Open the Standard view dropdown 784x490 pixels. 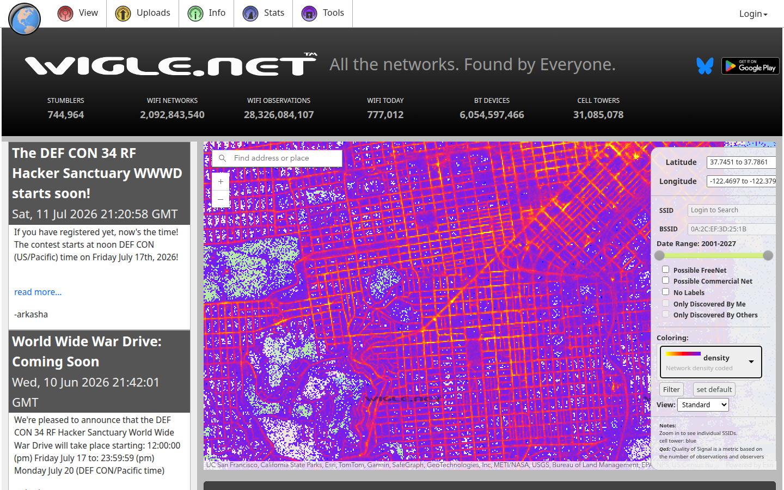(x=703, y=405)
